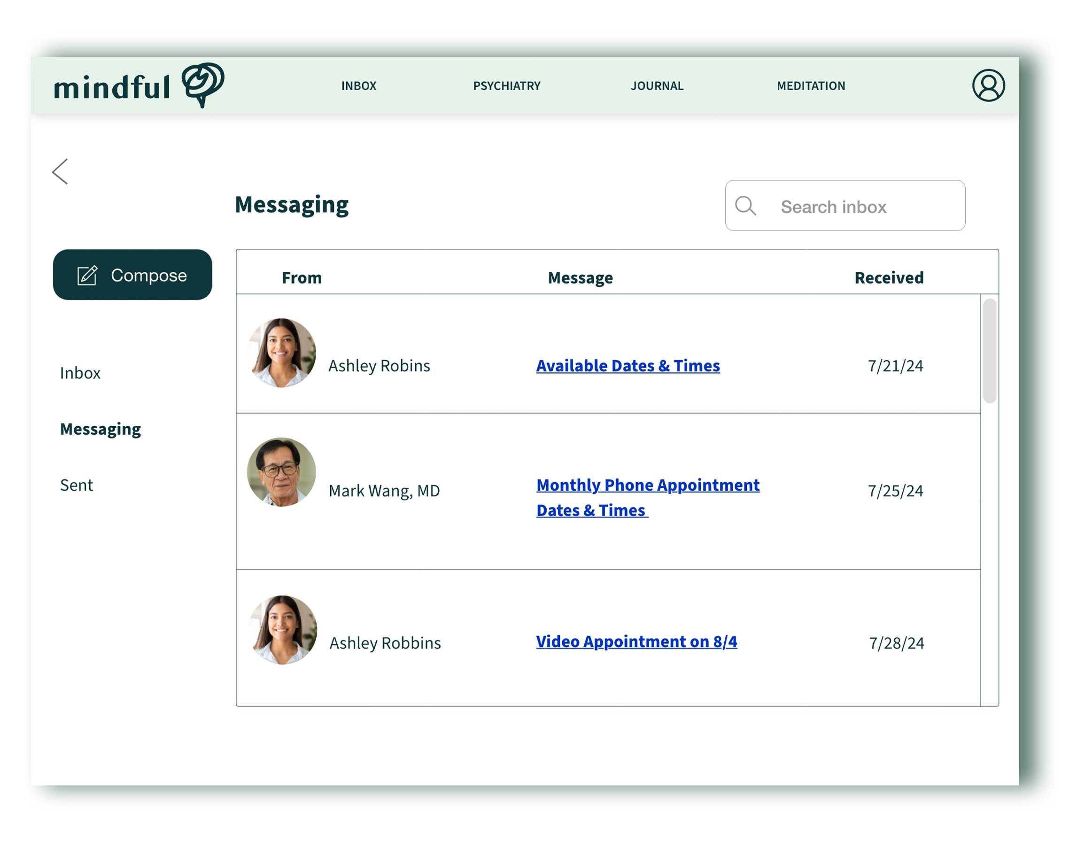Click the magnifying glass search icon

(745, 206)
